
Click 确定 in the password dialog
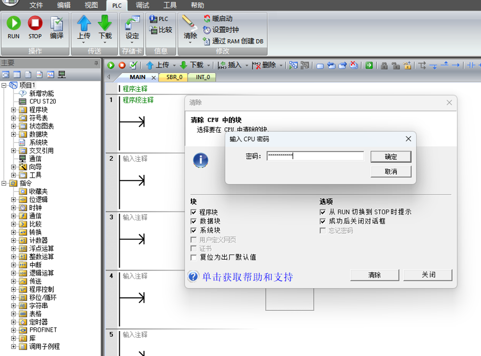point(391,156)
